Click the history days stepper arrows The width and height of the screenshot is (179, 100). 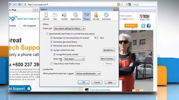97,38
